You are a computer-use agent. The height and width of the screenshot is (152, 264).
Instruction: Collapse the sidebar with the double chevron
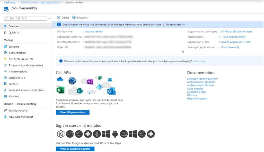[x=49, y=19]
